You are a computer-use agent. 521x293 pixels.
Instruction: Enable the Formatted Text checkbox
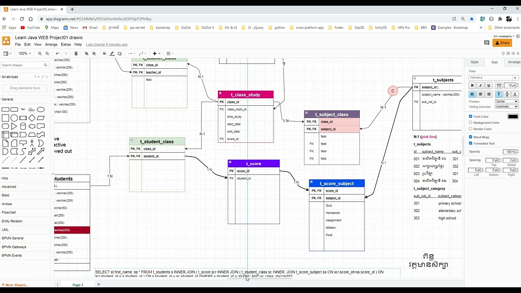(471, 143)
